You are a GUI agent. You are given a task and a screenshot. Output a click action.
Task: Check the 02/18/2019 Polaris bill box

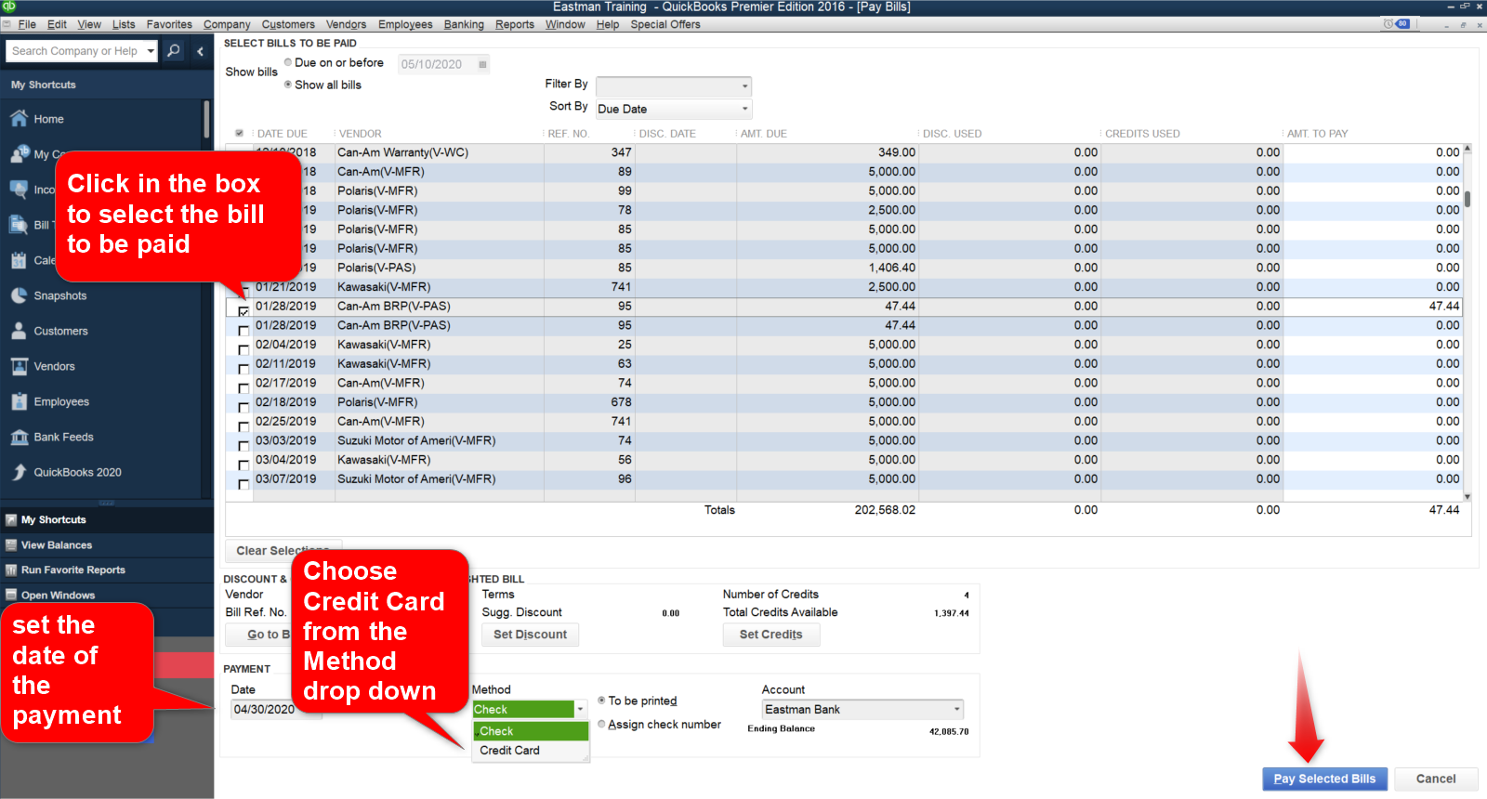point(243,407)
